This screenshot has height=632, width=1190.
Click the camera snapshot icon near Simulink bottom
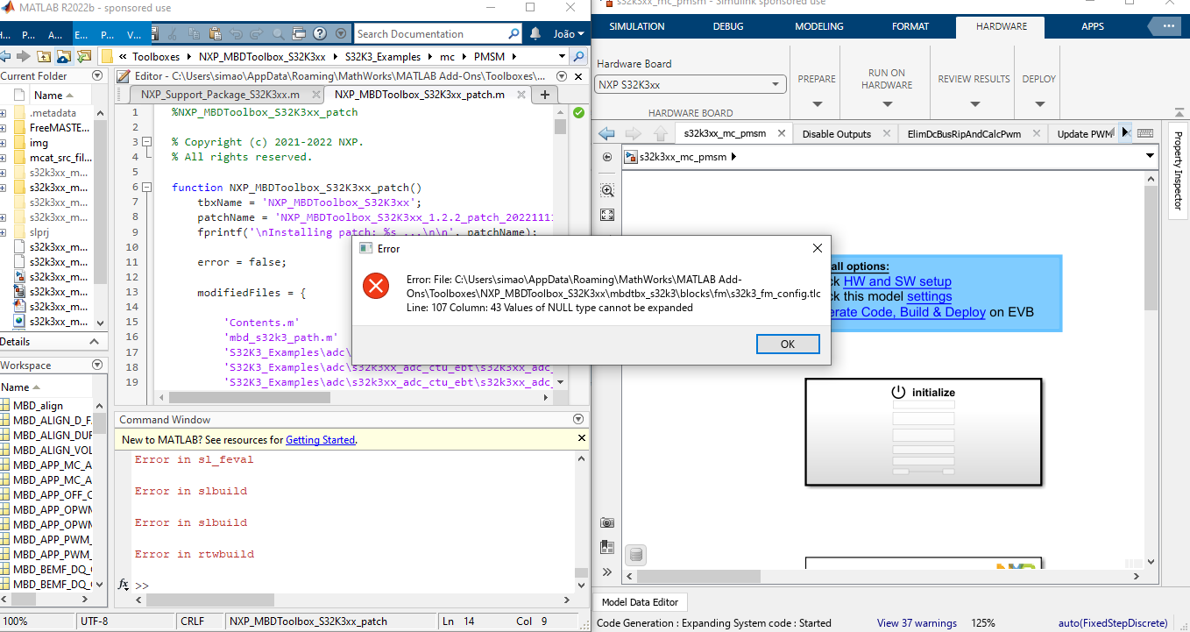[607, 522]
